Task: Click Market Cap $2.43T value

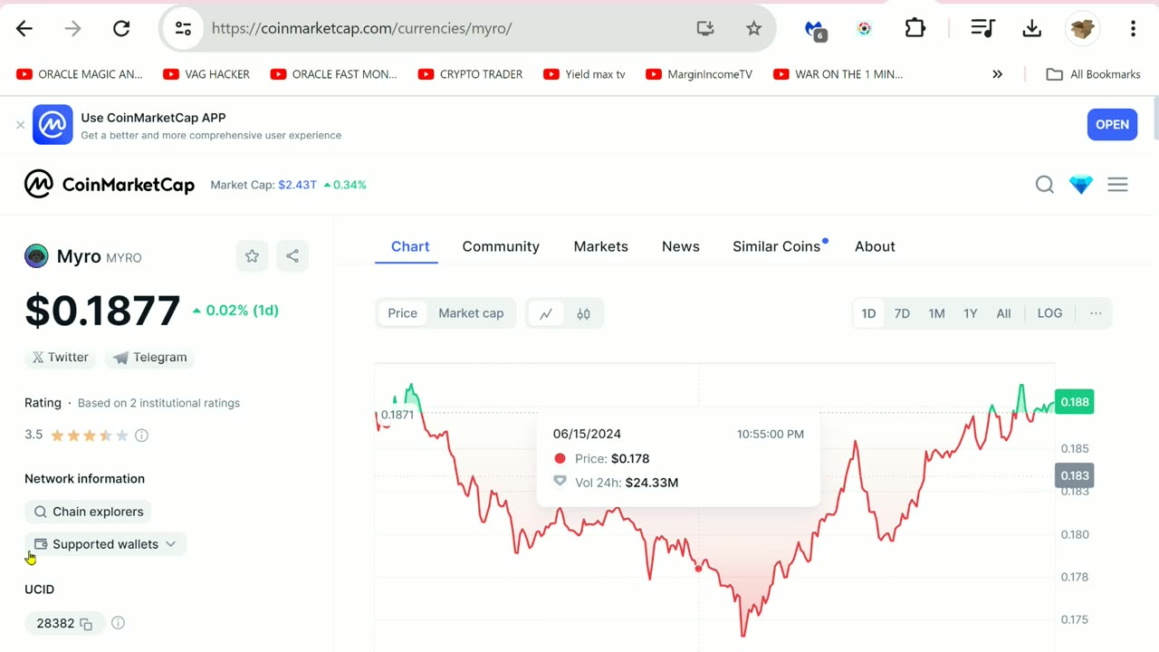Action: coord(297,185)
